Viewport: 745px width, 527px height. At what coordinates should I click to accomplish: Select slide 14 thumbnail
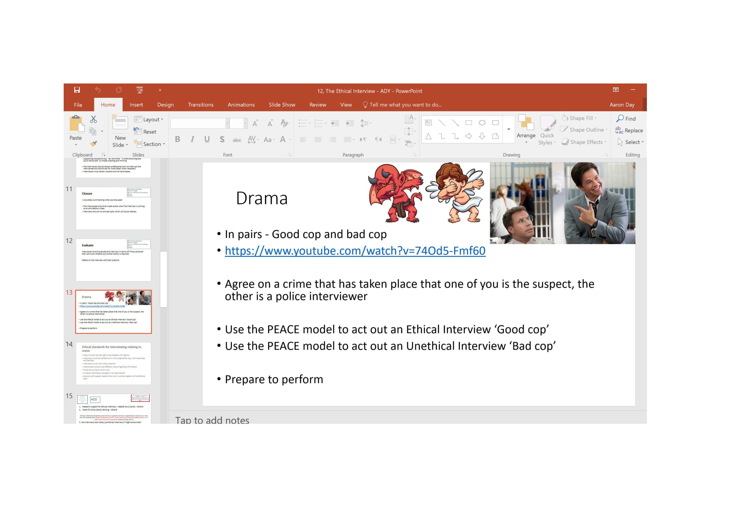click(113, 364)
